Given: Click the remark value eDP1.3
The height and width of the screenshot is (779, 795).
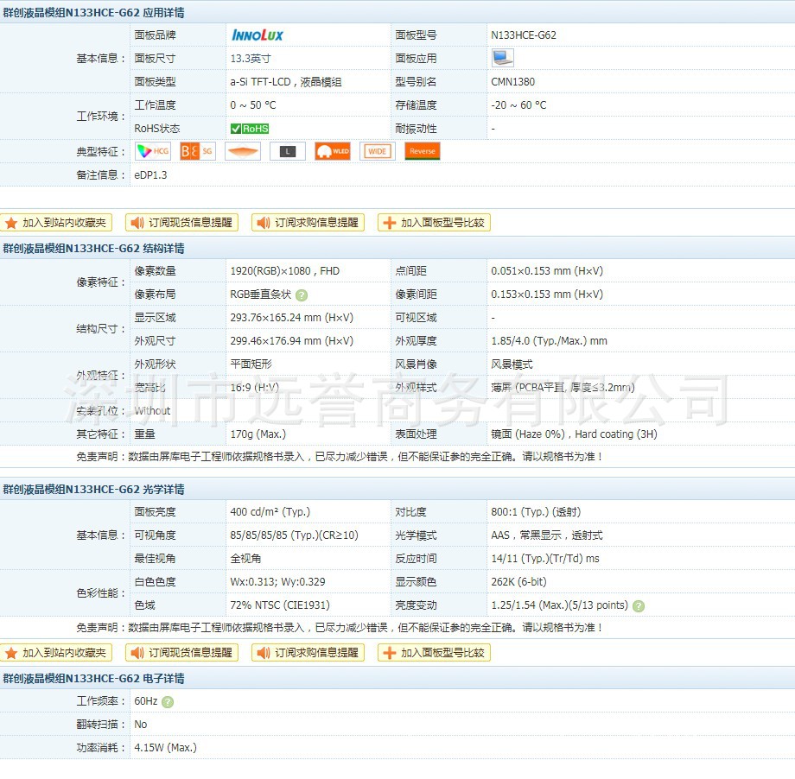Looking at the screenshot, I should point(150,174).
